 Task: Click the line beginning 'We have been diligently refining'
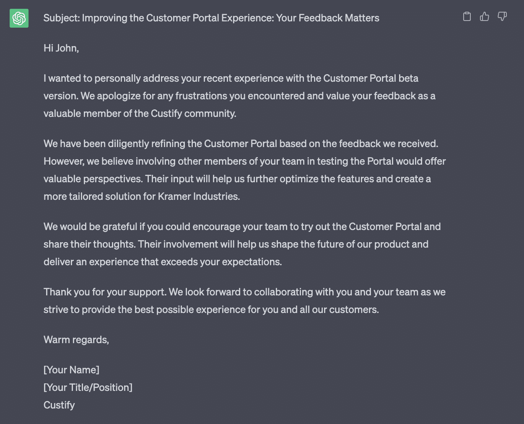pos(241,144)
